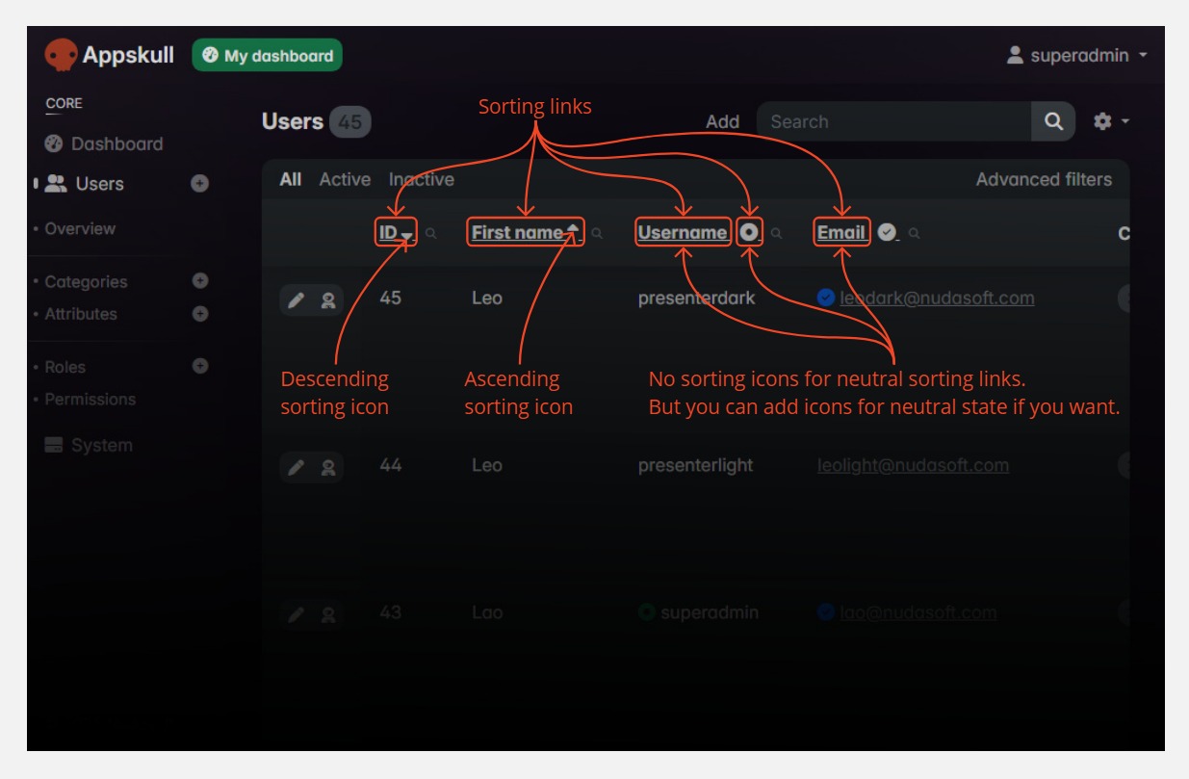Open Attributes in the sidebar

81,314
